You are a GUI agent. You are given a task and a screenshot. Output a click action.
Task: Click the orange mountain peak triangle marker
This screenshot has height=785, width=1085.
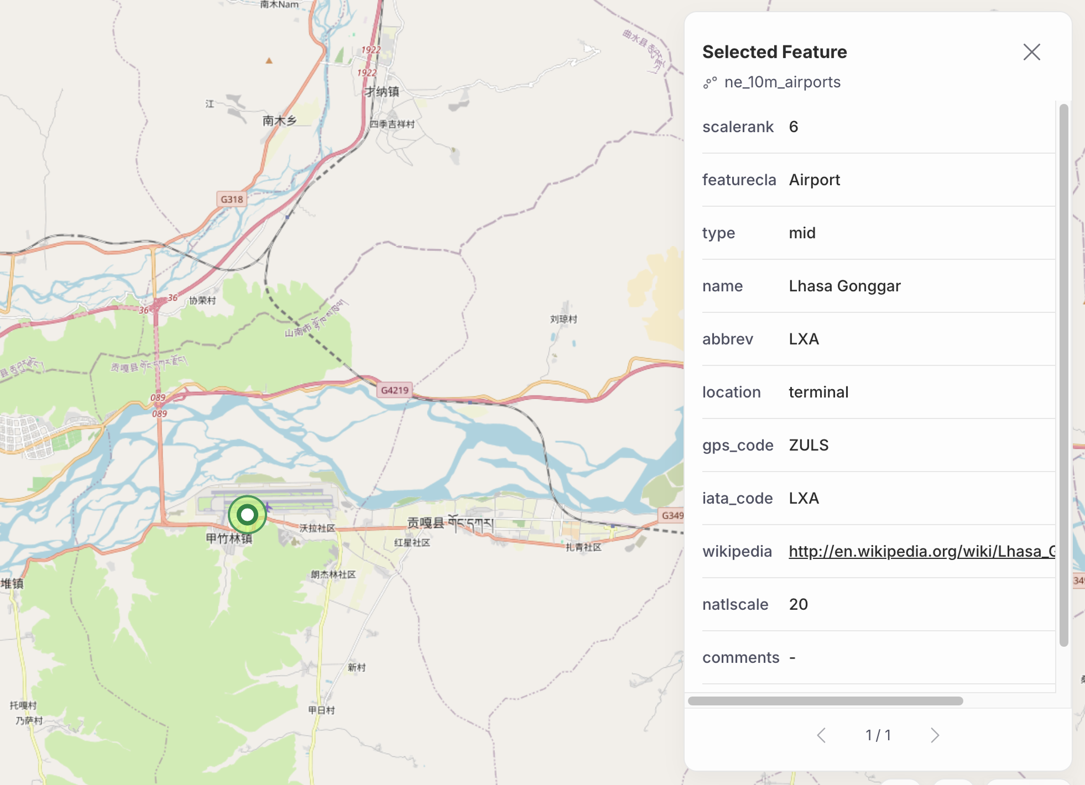(x=268, y=61)
